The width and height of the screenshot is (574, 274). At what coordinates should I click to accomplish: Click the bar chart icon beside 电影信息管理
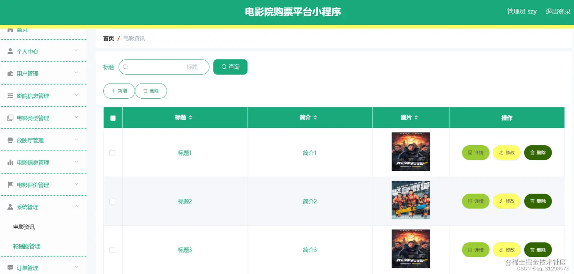(10, 162)
